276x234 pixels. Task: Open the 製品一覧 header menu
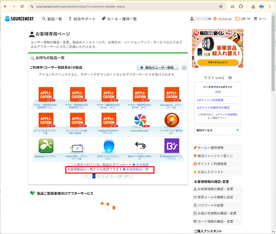tap(52, 19)
